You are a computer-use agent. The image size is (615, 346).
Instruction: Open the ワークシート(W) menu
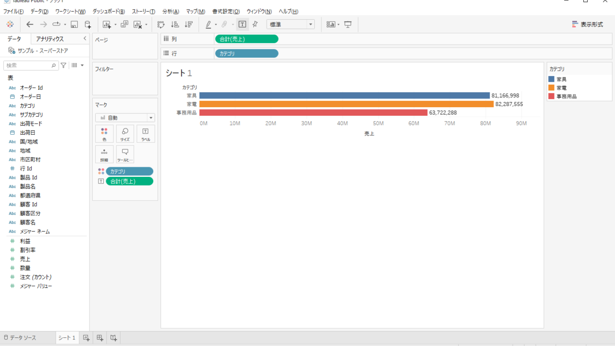point(70,11)
